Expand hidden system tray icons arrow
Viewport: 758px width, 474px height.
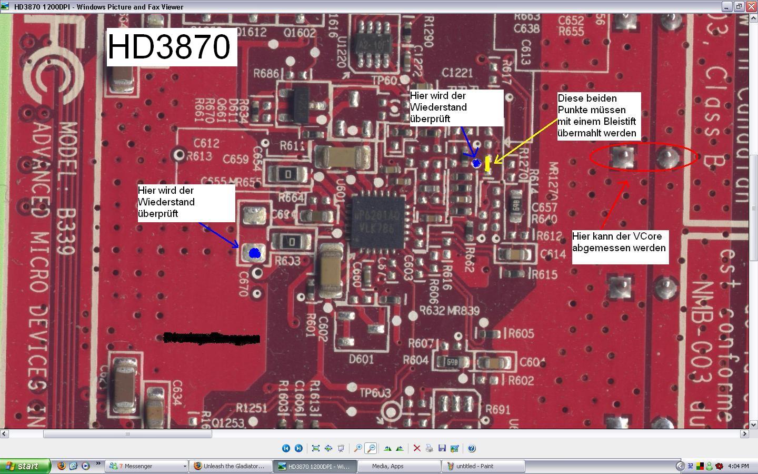(680, 466)
